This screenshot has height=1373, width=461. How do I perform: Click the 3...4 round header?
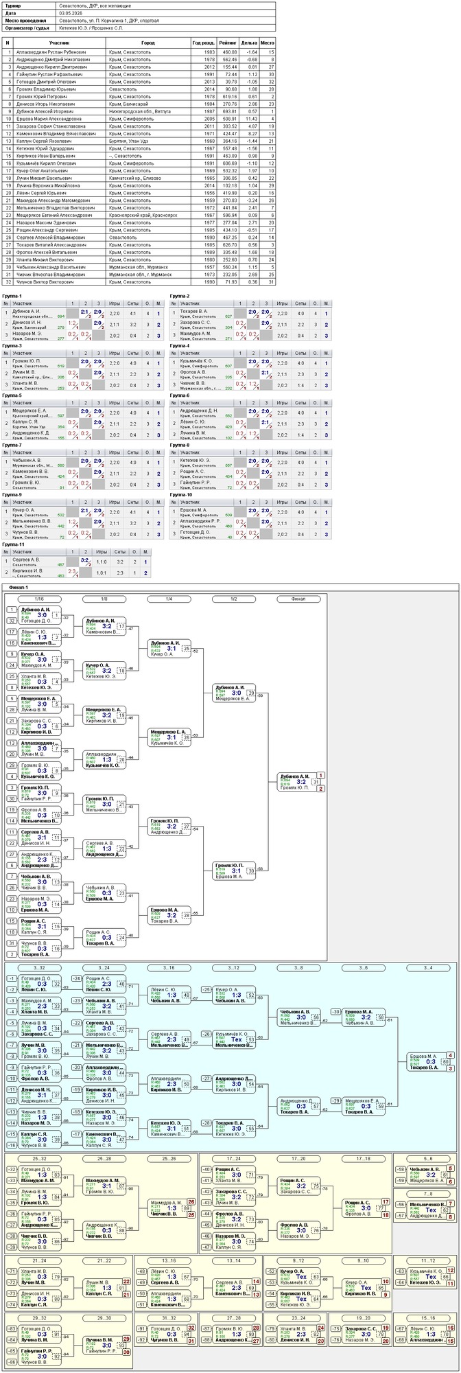427,967
